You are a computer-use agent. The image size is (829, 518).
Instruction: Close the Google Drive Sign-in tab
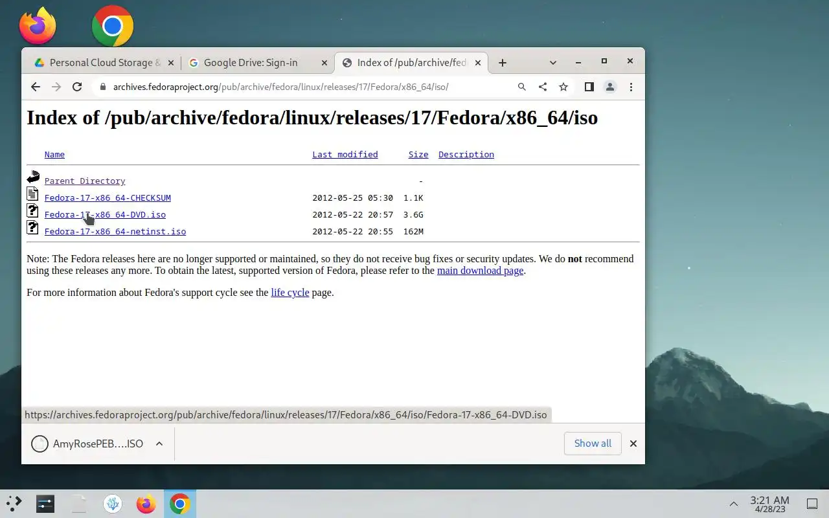point(324,63)
